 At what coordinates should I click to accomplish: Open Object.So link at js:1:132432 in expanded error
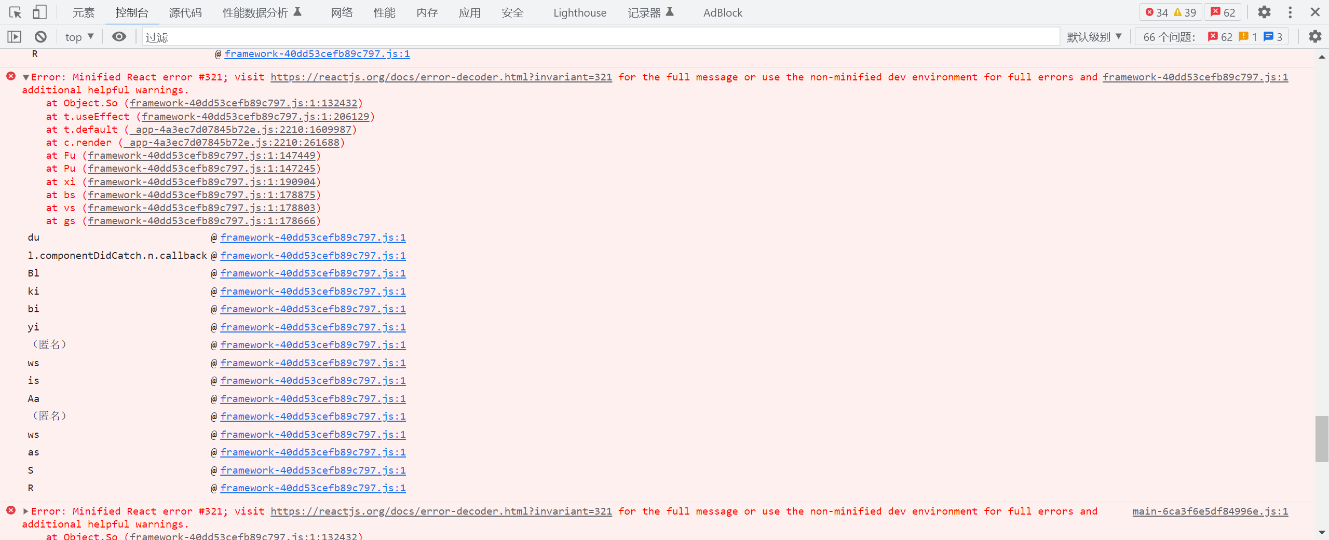pyautogui.click(x=243, y=103)
